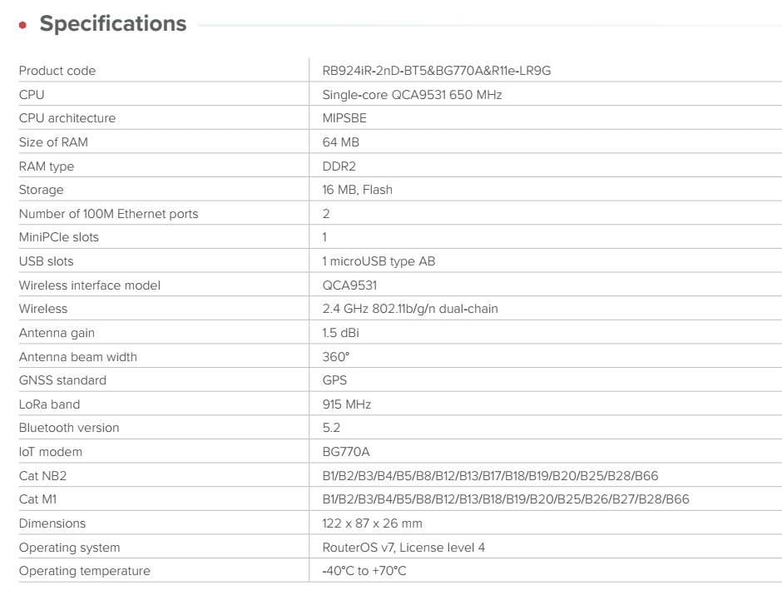Click the 915 MHz LoRa band value

click(x=346, y=404)
